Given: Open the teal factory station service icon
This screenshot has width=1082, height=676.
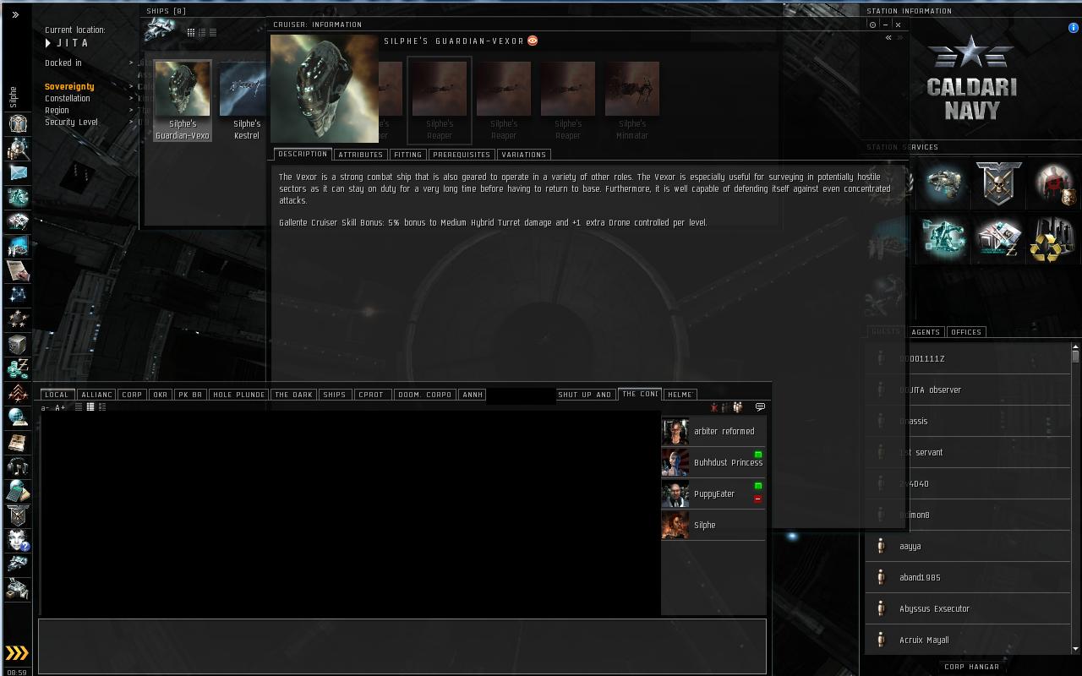Looking at the screenshot, I should (x=944, y=239).
